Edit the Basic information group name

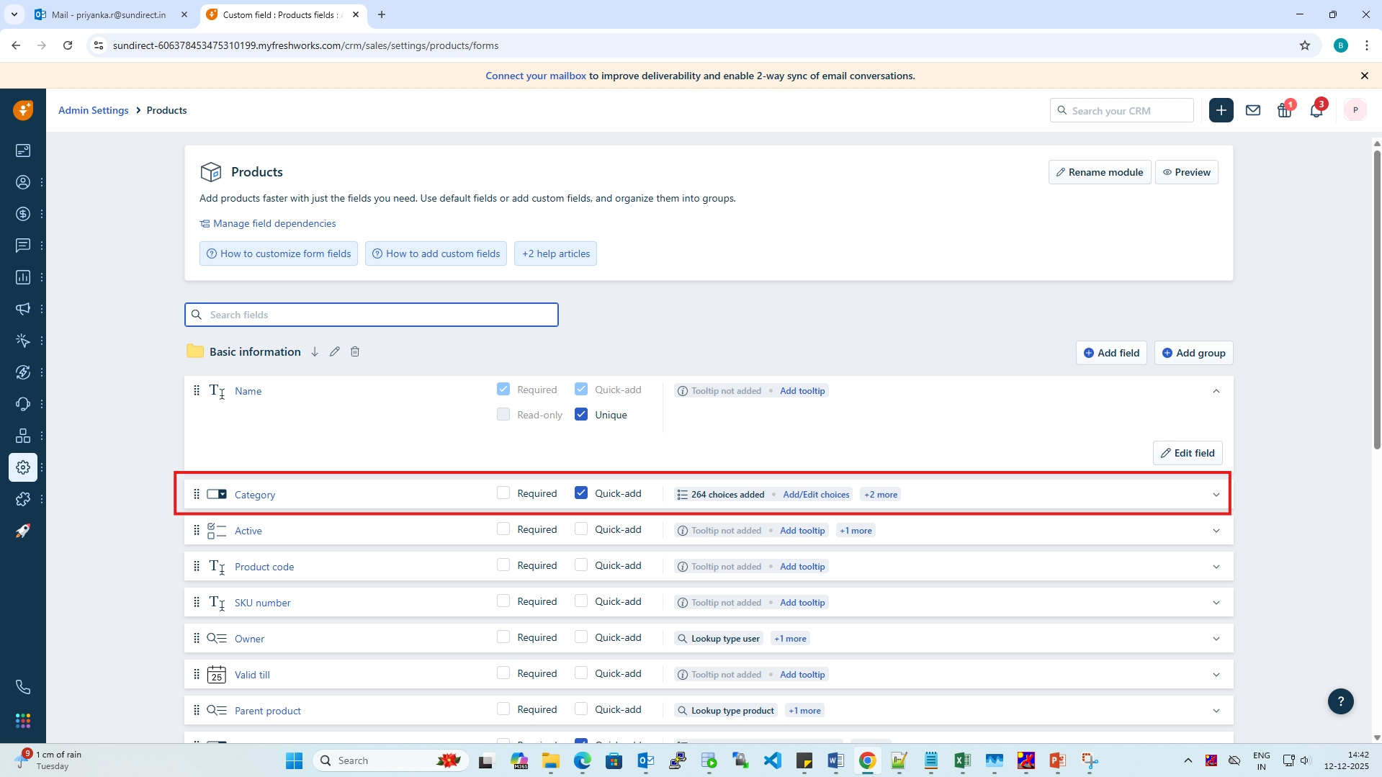335,351
